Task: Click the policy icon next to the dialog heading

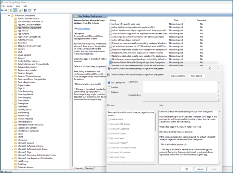Action: click(109, 75)
